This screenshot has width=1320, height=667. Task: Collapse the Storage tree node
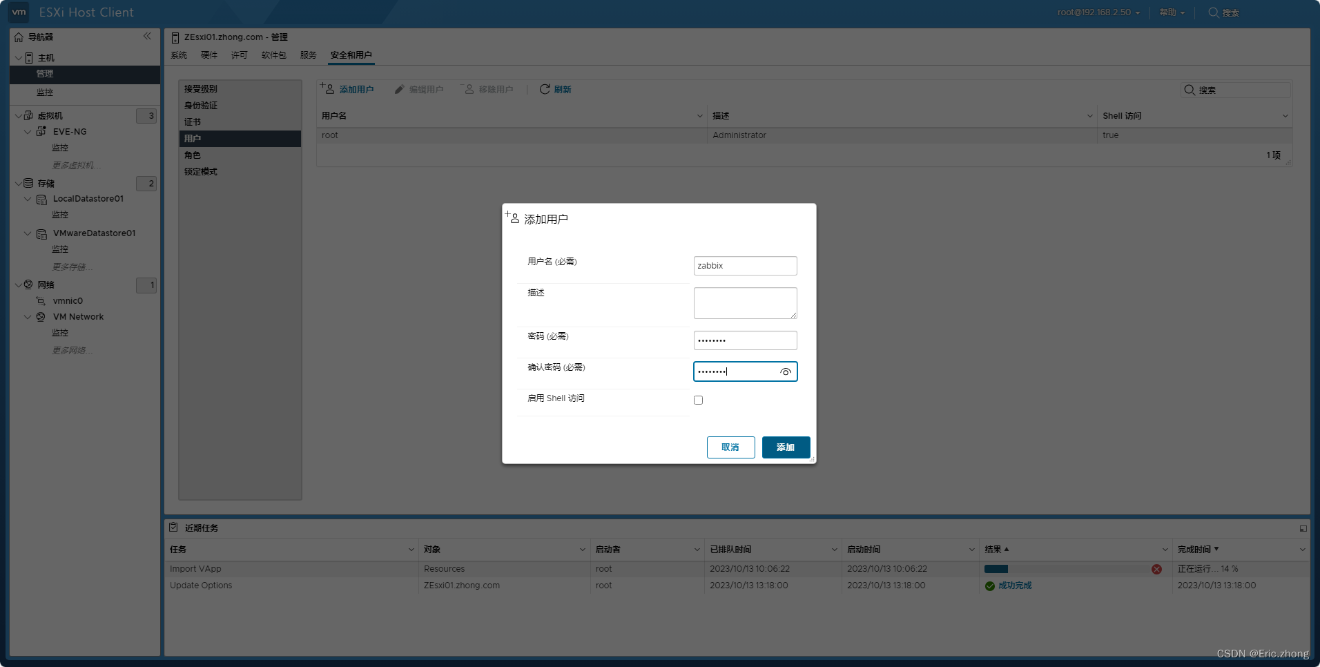tap(19, 183)
